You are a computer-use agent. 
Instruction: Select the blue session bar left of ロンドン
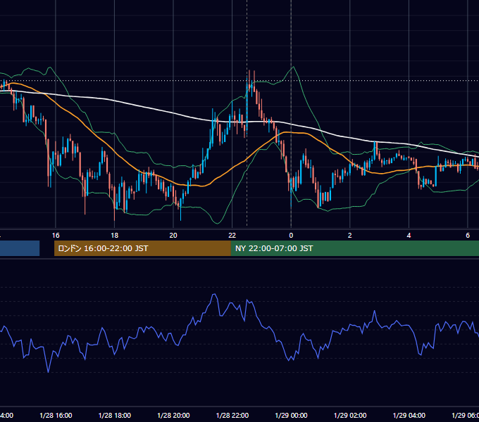tap(20, 248)
